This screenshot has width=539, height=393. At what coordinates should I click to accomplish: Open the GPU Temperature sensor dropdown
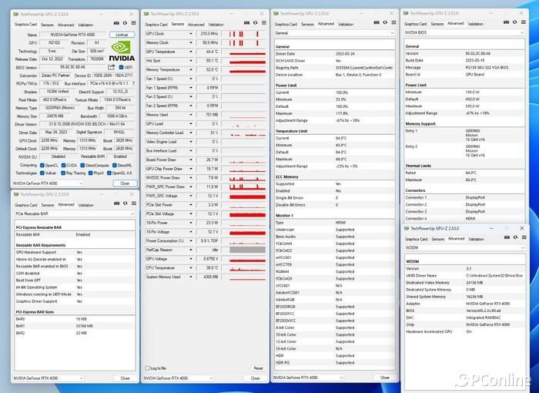[191, 52]
